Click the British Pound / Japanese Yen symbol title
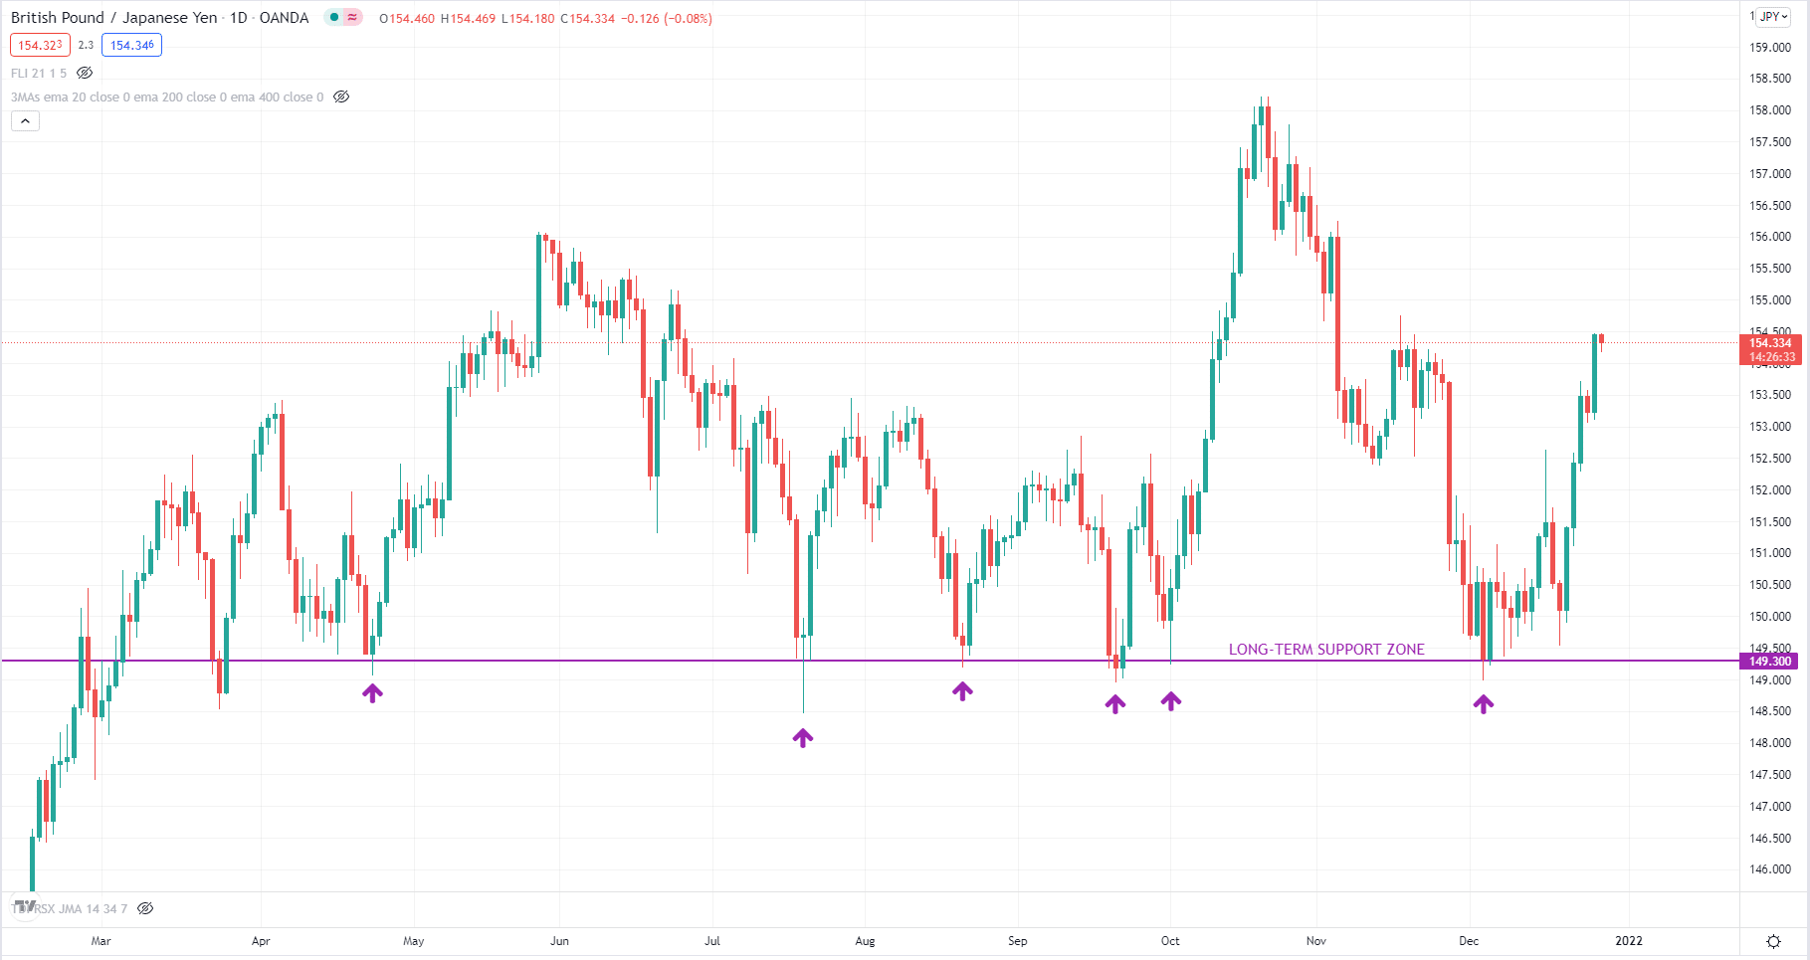Viewport: 1810px width, 960px height. pyautogui.click(x=113, y=17)
